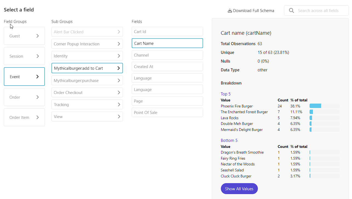Click the Show All Values button
Viewport: 352px width, 199px height.
(239, 189)
